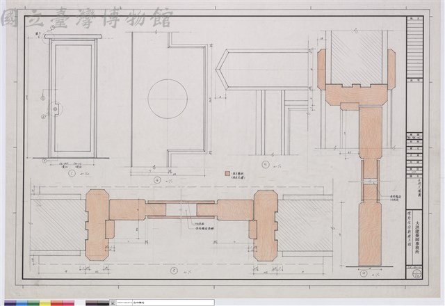Click the circled number 3 section label

pyautogui.click(x=363, y=273)
